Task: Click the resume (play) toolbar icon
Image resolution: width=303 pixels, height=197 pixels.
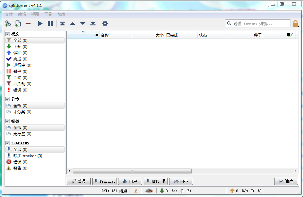Action: (x=40, y=24)
